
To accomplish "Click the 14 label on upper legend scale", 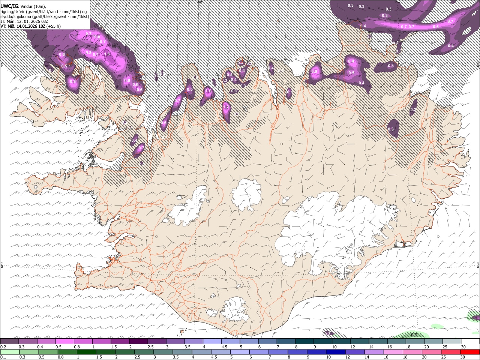I will pyautogui.click(x=371, y=347).
